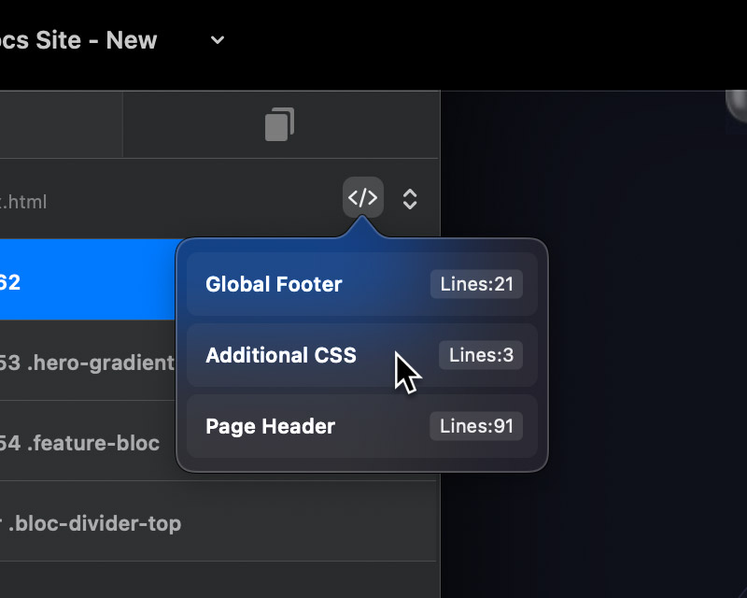Click the code editor </> icon
This screenshot has width=747, height=598.
click(362, 198)
